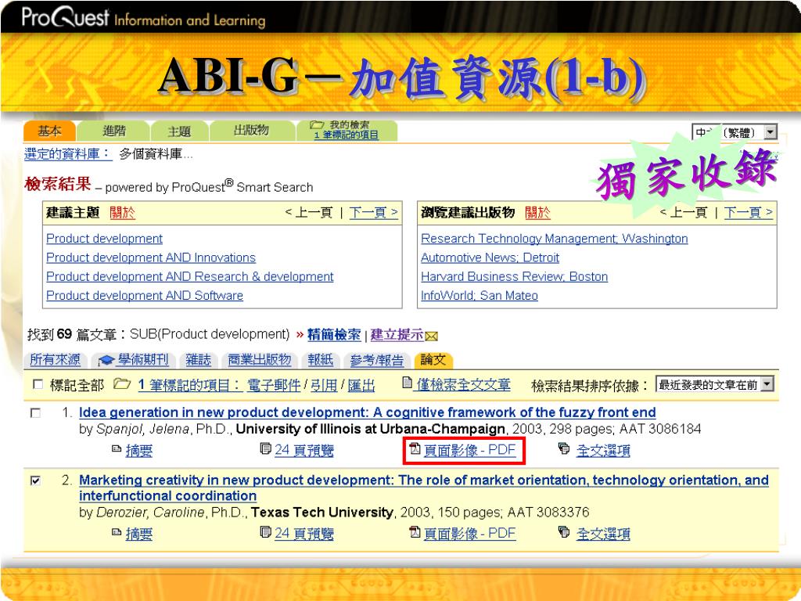Open Product development AND Innovations link
Screen dimensions: 801x601
coord(151,257)
